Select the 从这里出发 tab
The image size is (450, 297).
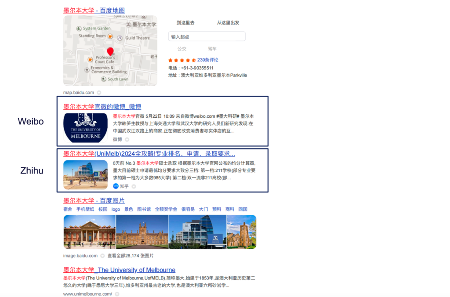point(228,23)
